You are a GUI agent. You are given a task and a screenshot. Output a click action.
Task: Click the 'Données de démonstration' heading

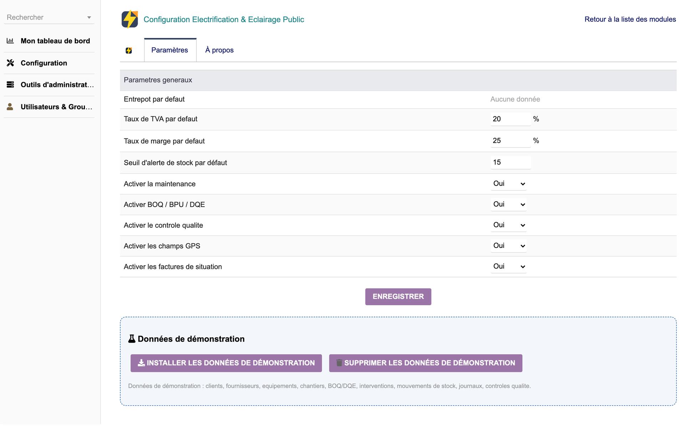(191, 339)
